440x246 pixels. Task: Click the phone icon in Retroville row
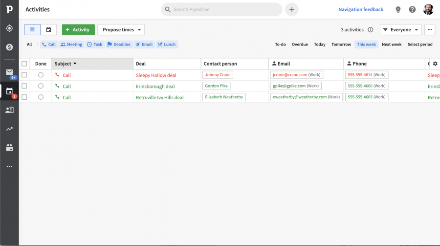57,97
